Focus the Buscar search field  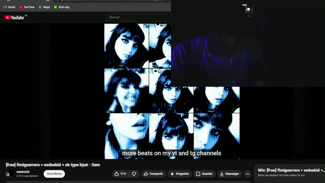pyautogui.click(x=139, y=17)
